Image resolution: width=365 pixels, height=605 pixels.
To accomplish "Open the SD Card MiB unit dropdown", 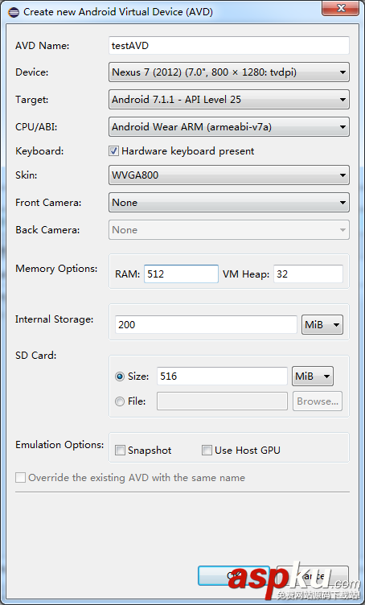I will (313, 377).
